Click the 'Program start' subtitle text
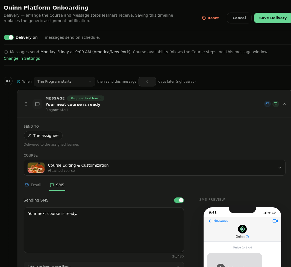 (x=57, y=110)
